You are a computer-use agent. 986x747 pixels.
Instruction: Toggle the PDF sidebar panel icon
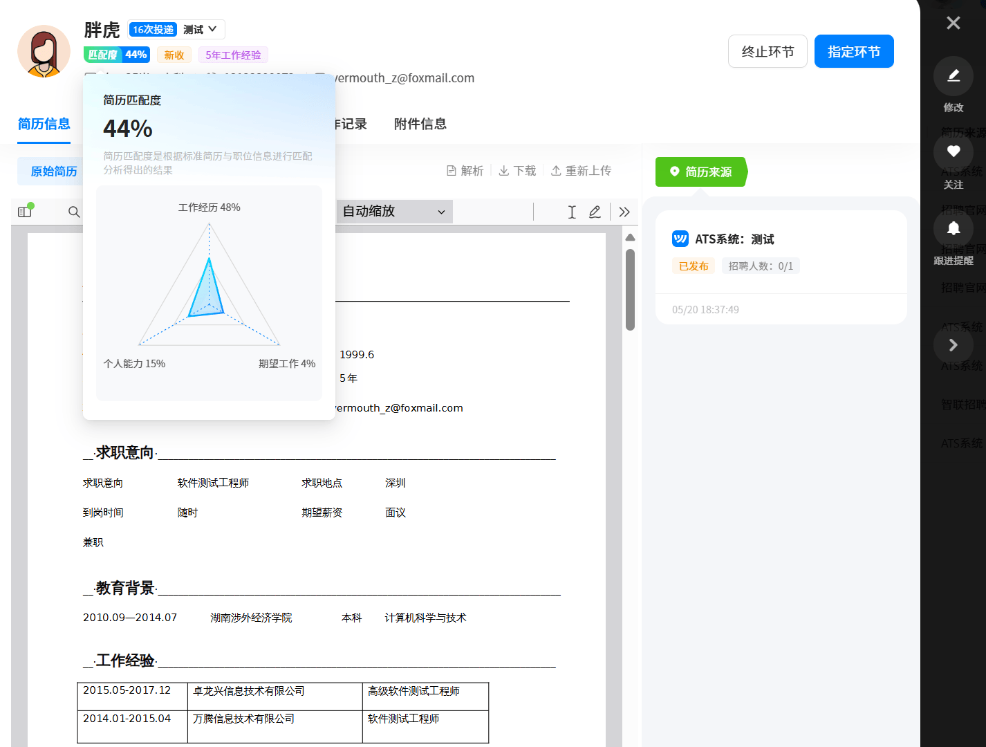click(x=26, y=212)
